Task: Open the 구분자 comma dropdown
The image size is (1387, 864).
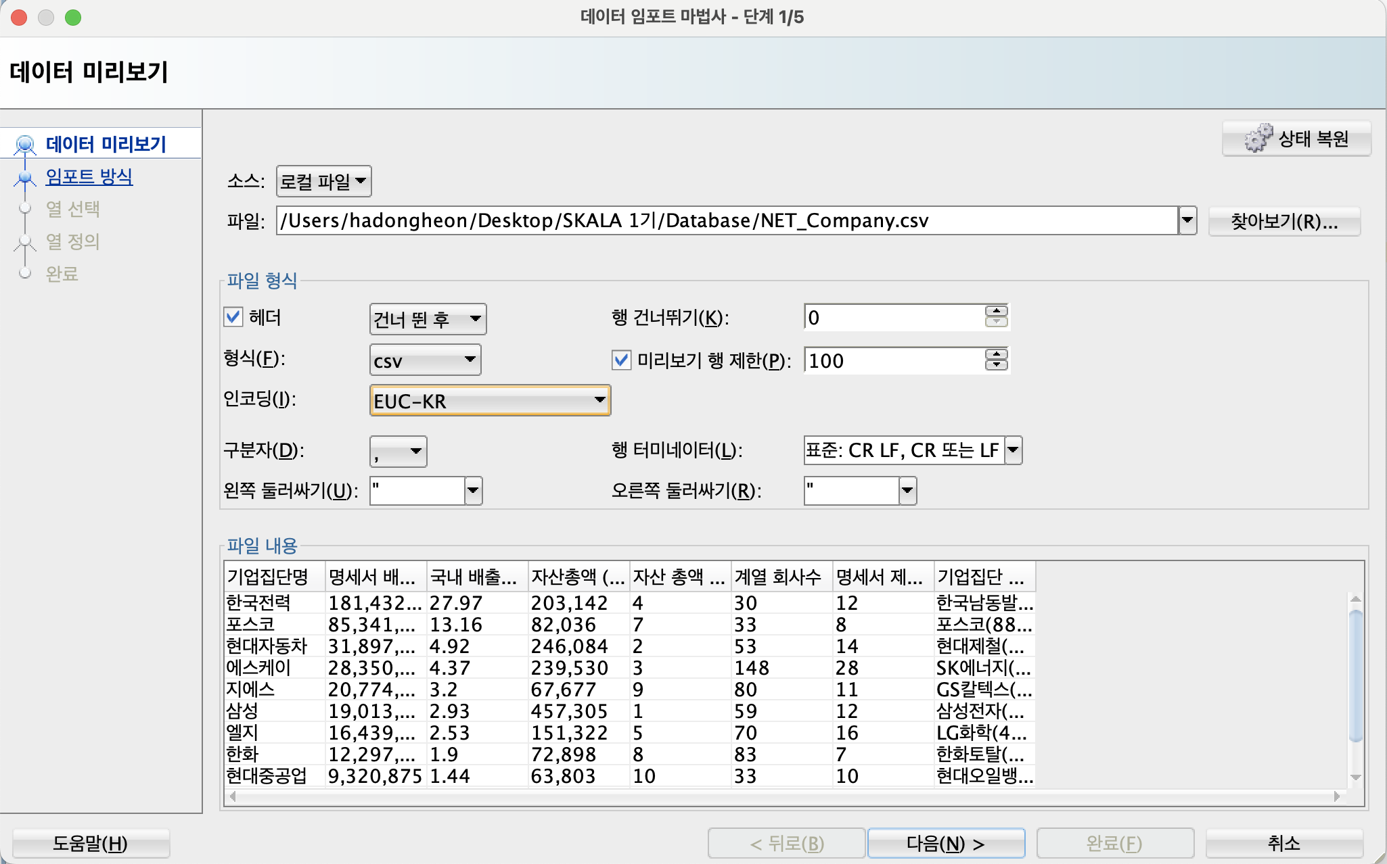Action: tap(398, 451)
